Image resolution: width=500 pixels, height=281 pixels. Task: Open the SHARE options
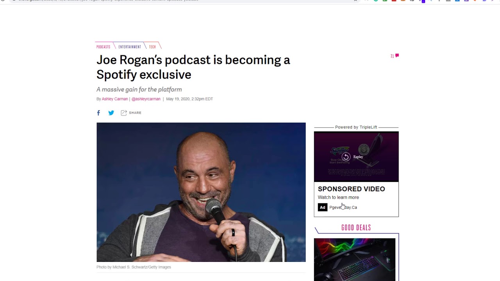click(131, 113)
